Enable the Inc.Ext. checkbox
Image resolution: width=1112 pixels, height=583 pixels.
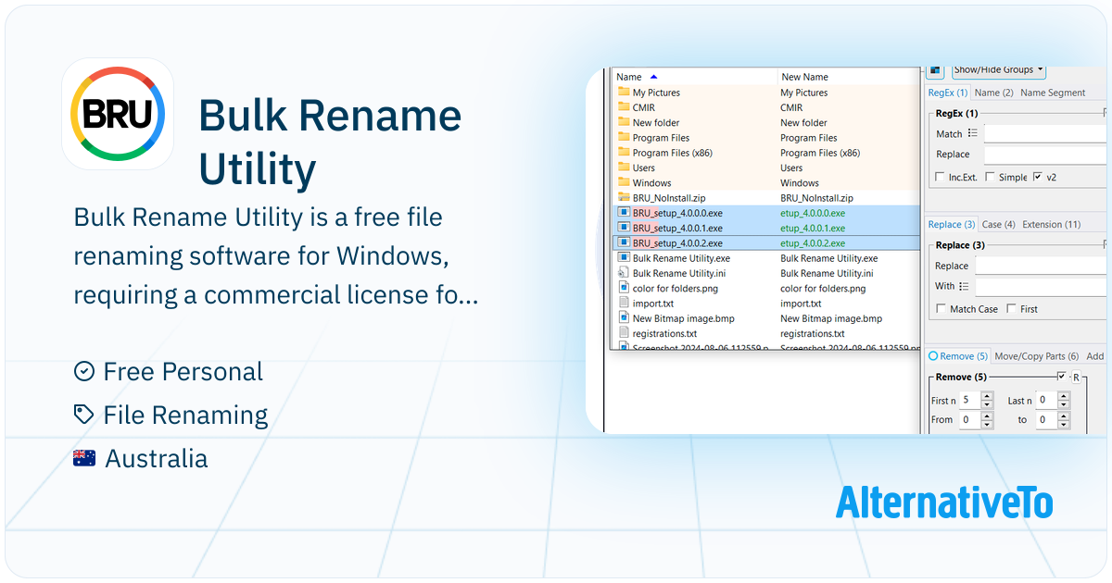[x=941, y=177]
